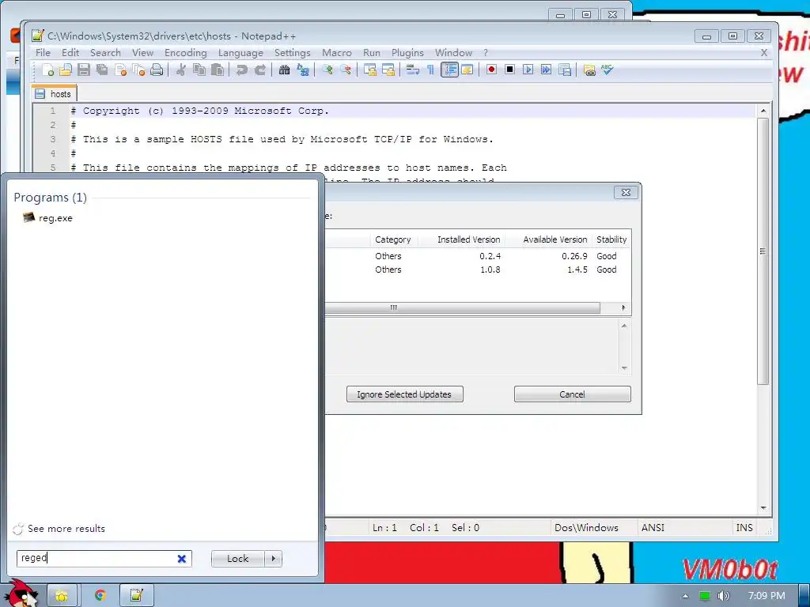The image size is (810, 607).
Task: Sort by Installed Version column header
Action: pos(468,239)
